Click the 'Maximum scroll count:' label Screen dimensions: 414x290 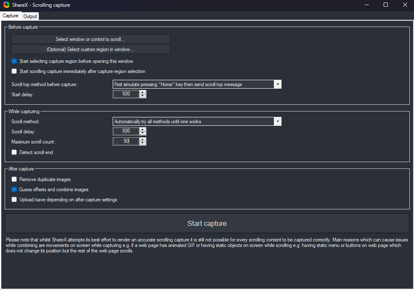tap(33, 142)
